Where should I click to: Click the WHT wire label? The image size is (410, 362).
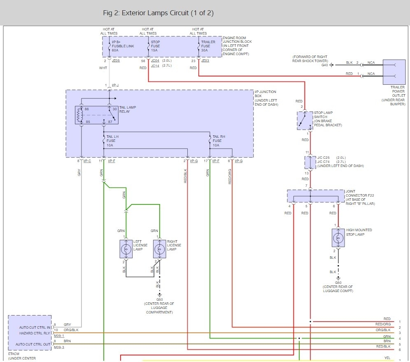pos(103,68)
